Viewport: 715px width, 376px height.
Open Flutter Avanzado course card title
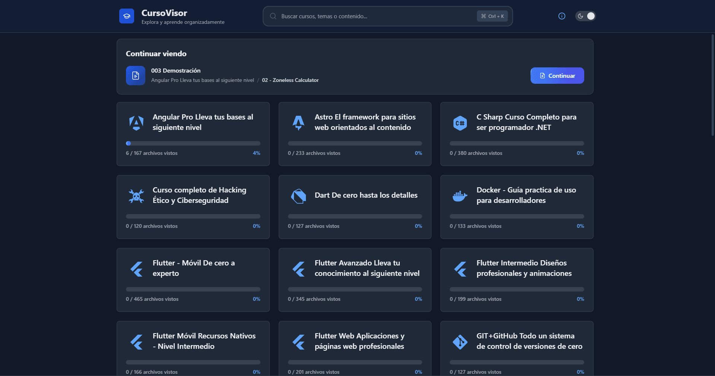coord(367,268)
